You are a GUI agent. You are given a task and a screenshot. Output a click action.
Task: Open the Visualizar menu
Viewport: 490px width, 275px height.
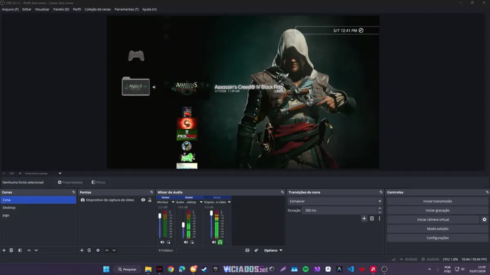tap(42, 9)
